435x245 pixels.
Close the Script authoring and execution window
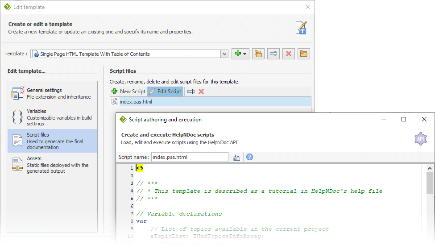[x=424, y=119]
